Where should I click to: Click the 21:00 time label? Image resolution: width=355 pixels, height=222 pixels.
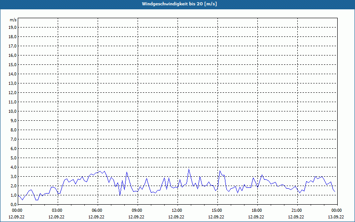coord(297,210)
